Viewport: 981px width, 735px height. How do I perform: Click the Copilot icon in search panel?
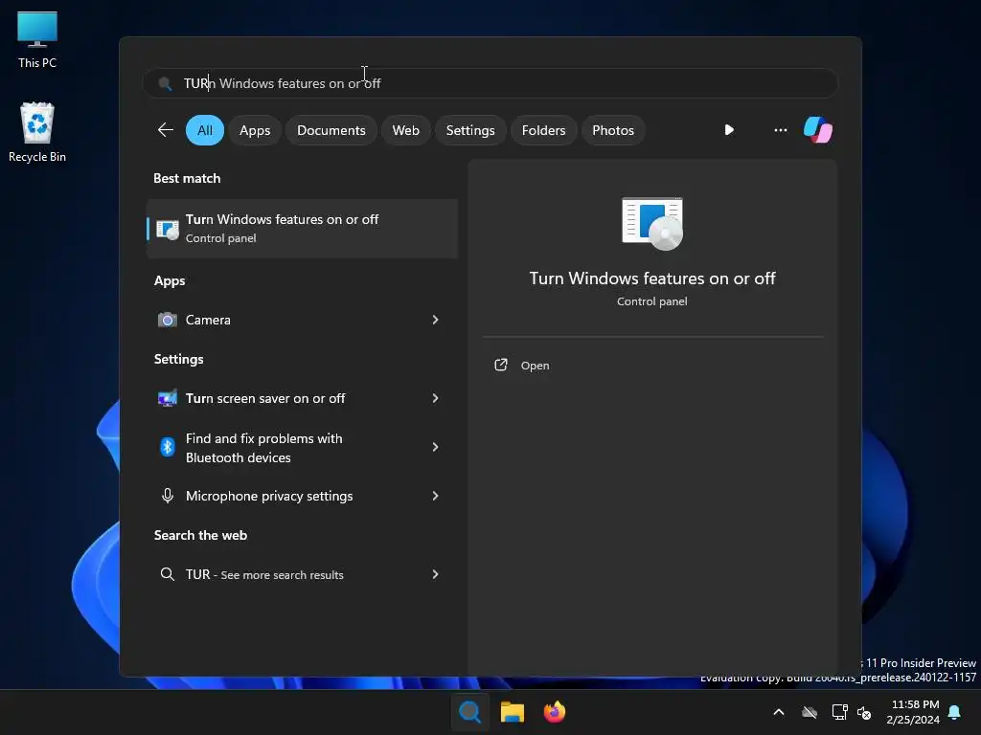tap(818, 130)
